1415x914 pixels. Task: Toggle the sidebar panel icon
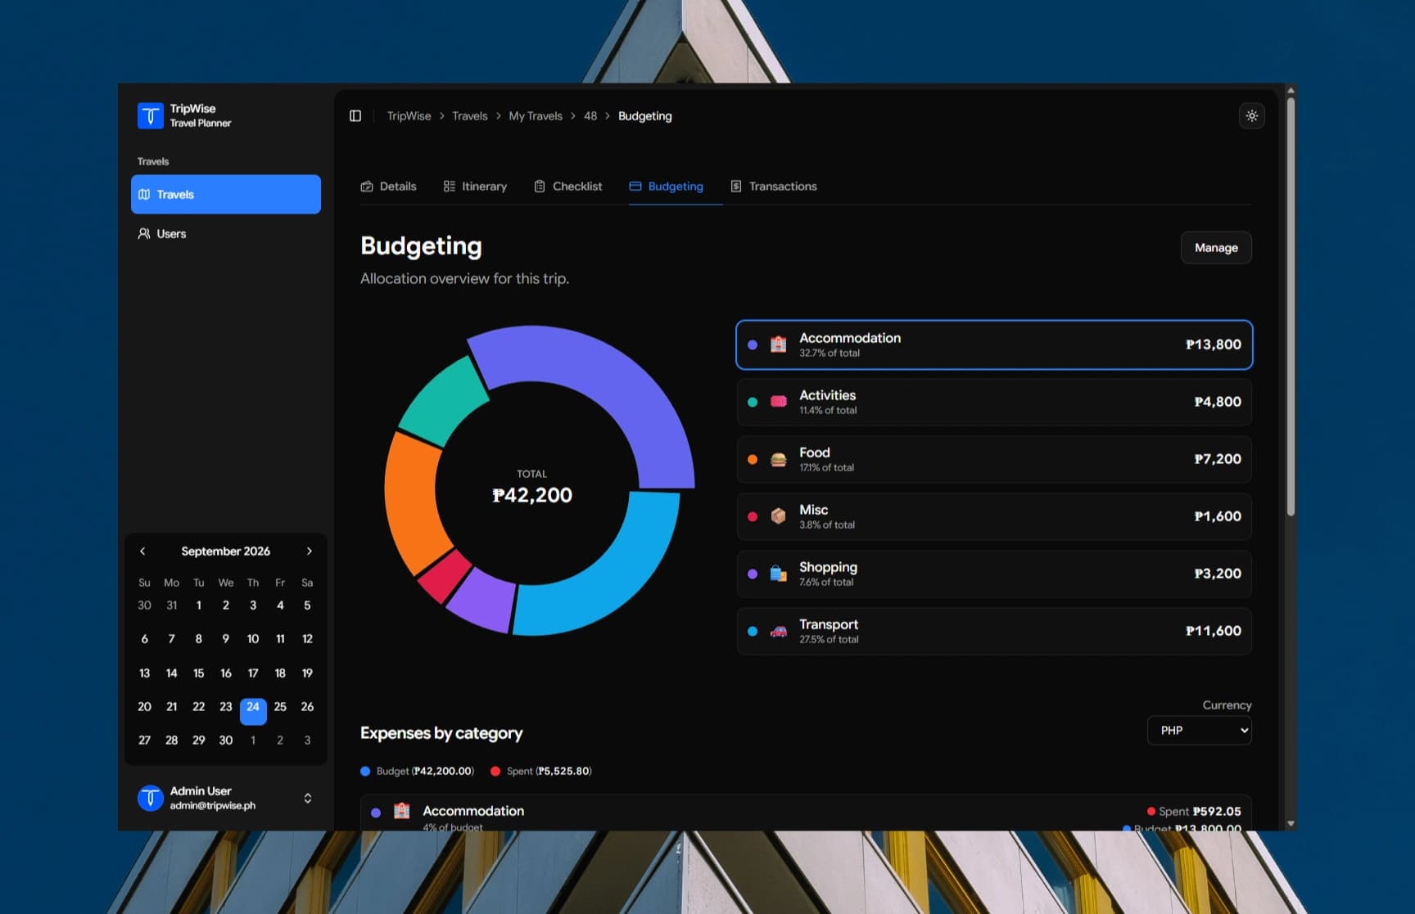pos(355,116)
